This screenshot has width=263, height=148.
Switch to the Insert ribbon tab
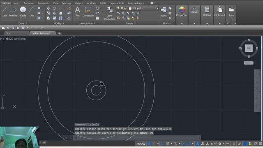(x=16, y=3)
